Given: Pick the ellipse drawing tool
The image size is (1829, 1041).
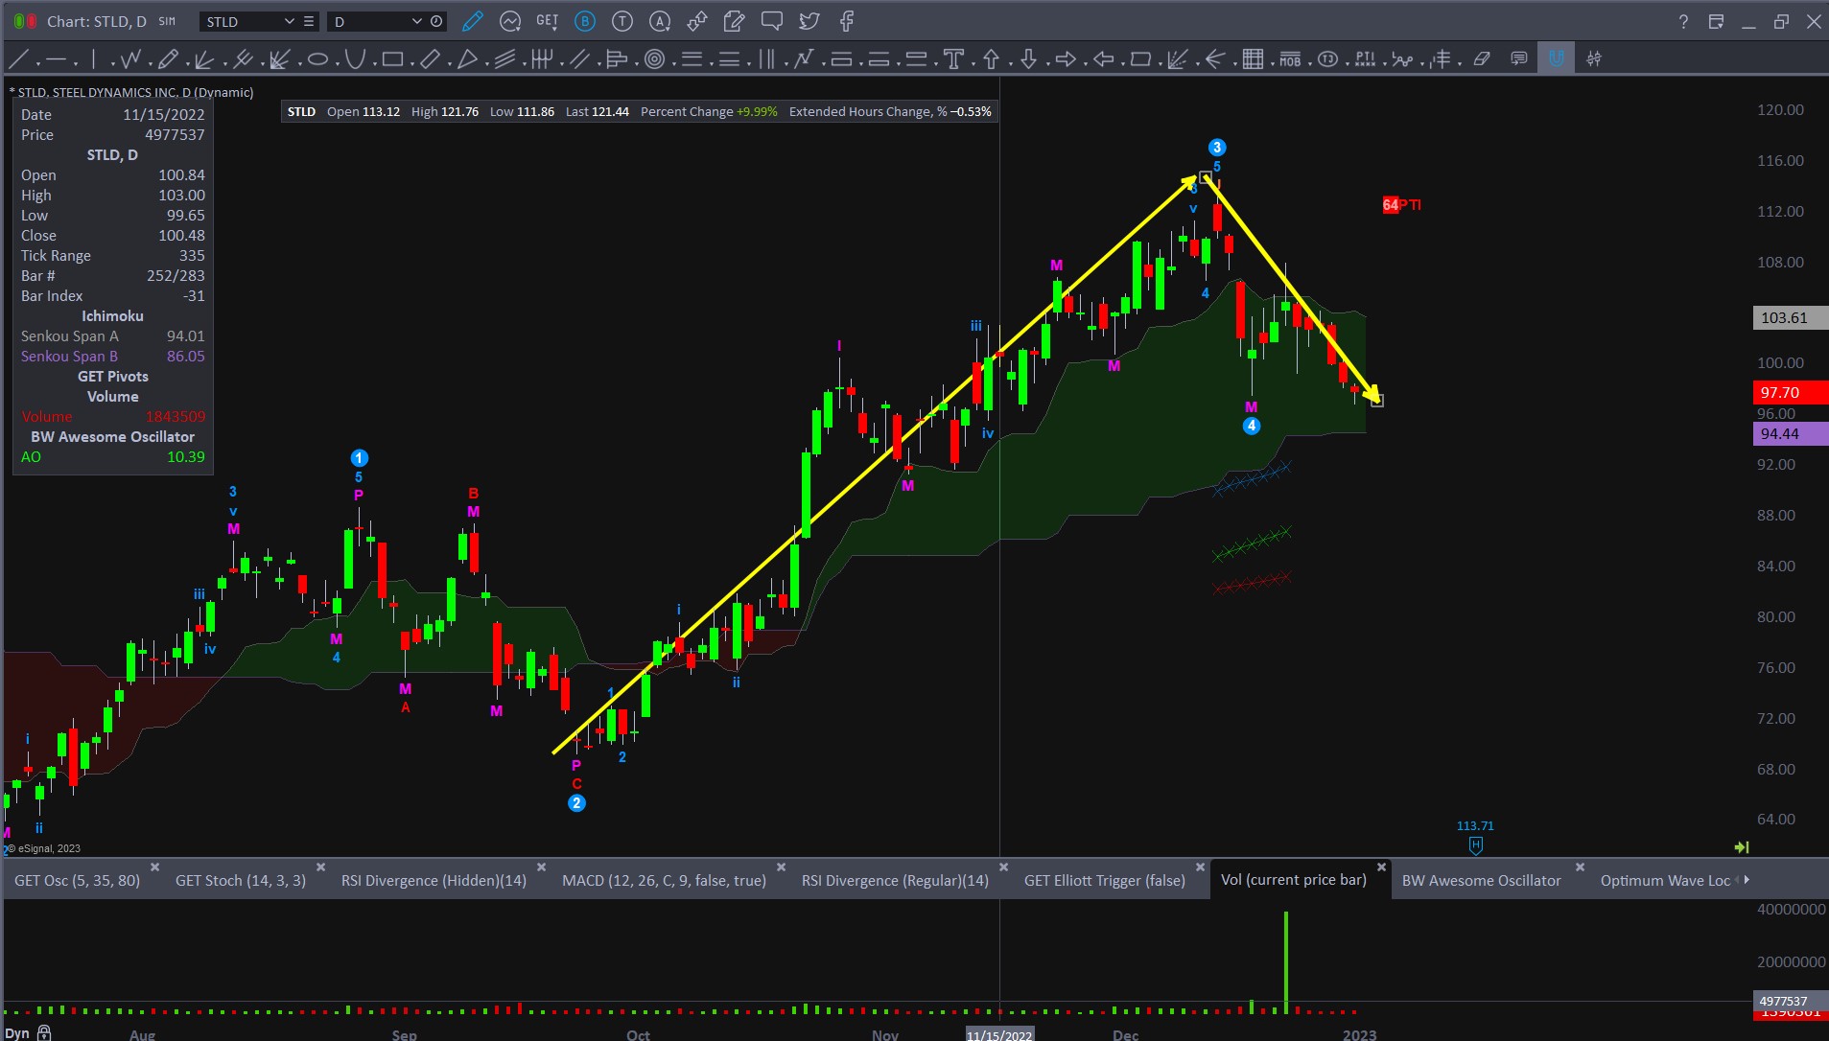Looking at the screenshot, I should [317, 59].
